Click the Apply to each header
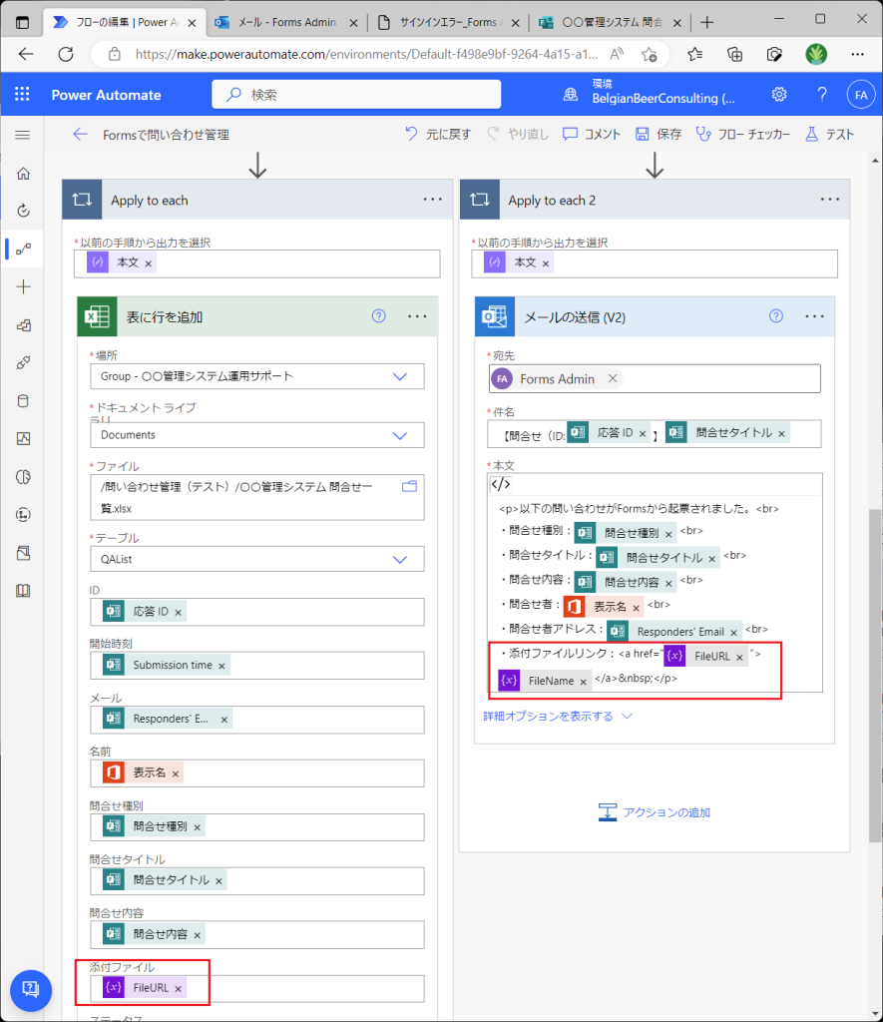Screen dimensions: 883x1022 pyautogui.click(x=257, y=200)
